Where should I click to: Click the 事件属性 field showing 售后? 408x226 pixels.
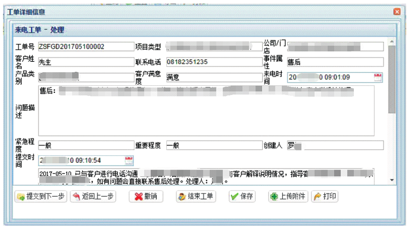click(x=335, y=62)
